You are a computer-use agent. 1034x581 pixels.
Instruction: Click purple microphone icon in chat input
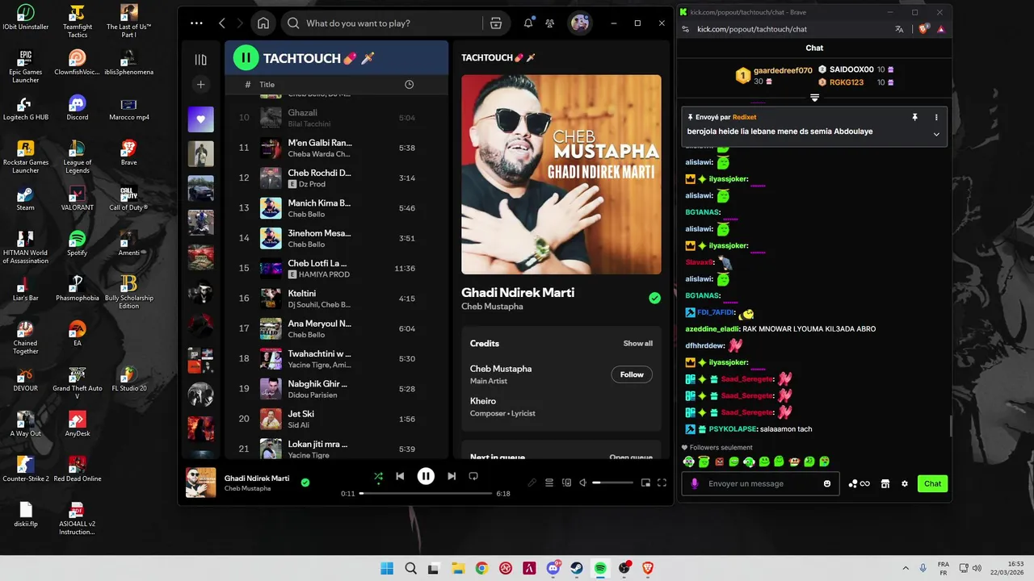click(x=694, y=483)
